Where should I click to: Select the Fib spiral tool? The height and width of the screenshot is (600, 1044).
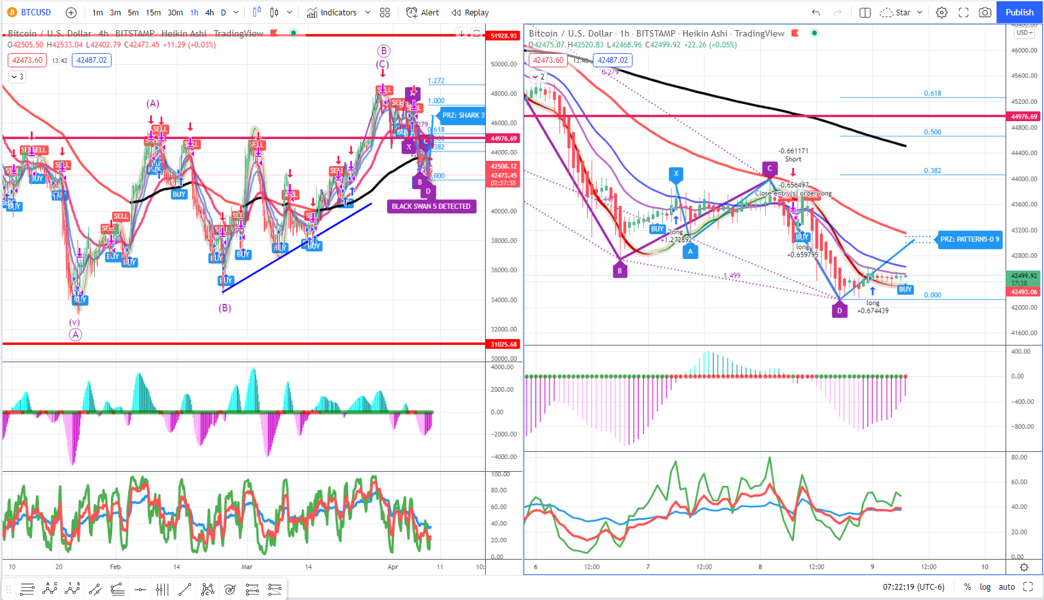click(x=229, y=589)
